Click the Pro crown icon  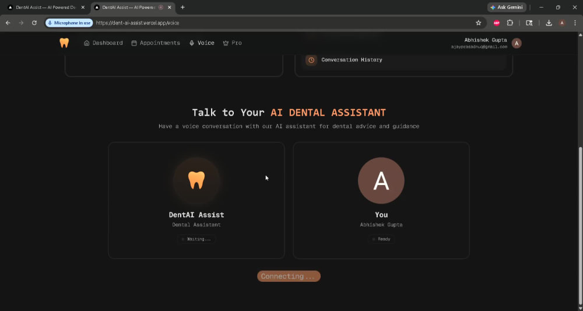[225, 43]
